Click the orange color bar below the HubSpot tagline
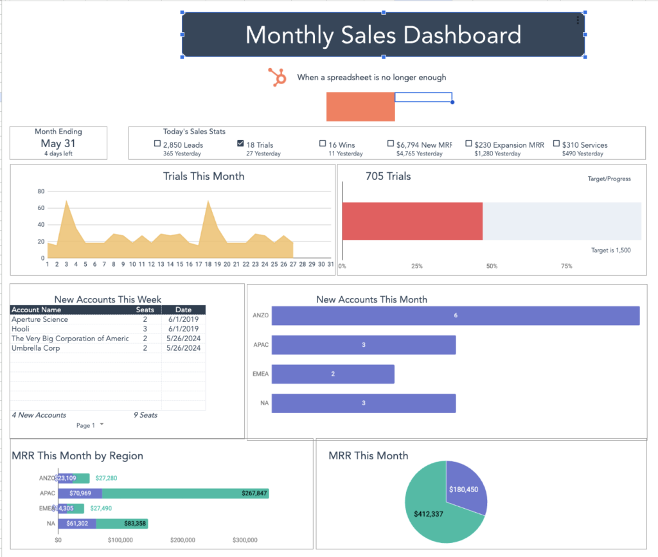 click(360, 106)
